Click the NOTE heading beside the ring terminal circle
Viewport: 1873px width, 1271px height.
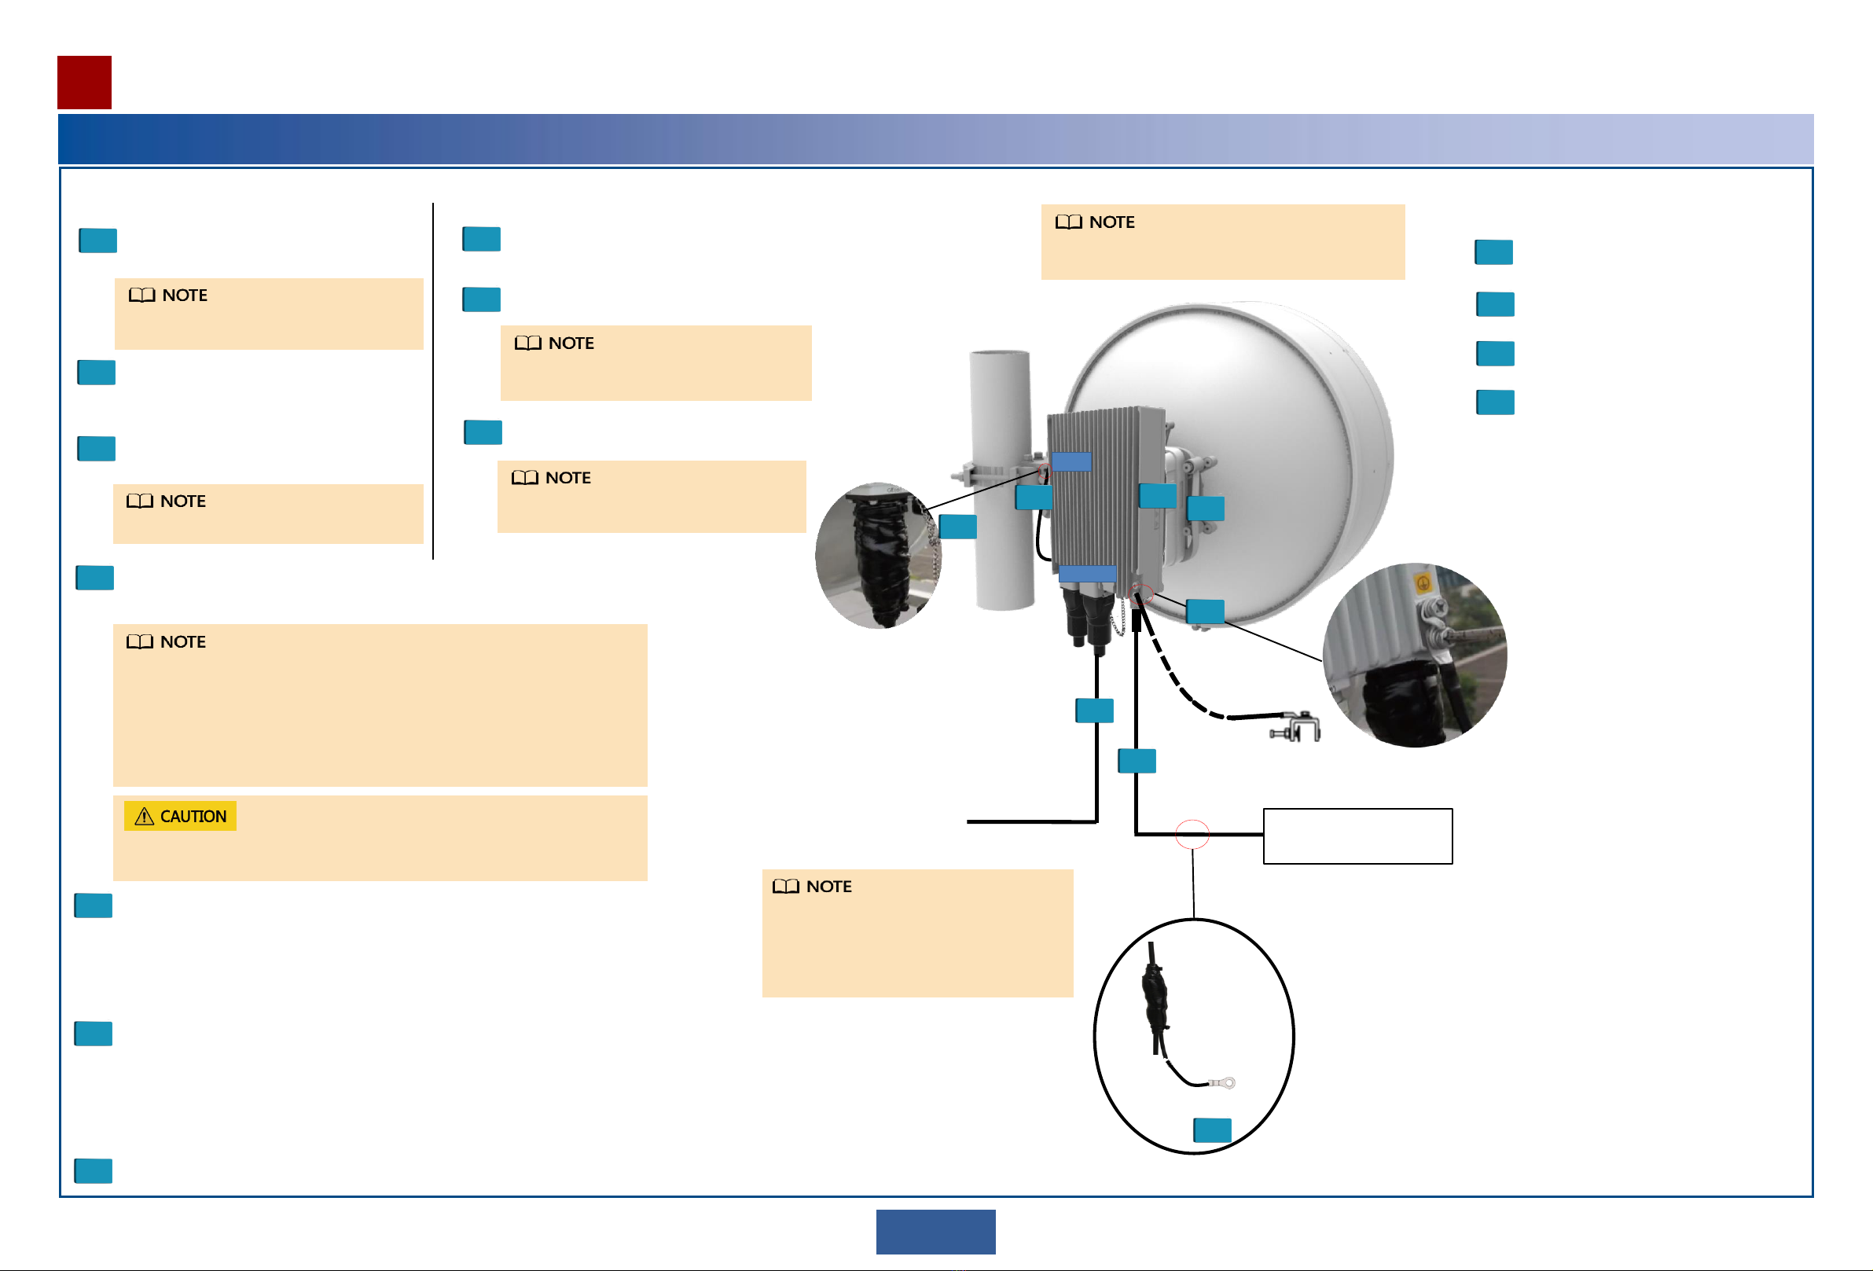(813, 886)
